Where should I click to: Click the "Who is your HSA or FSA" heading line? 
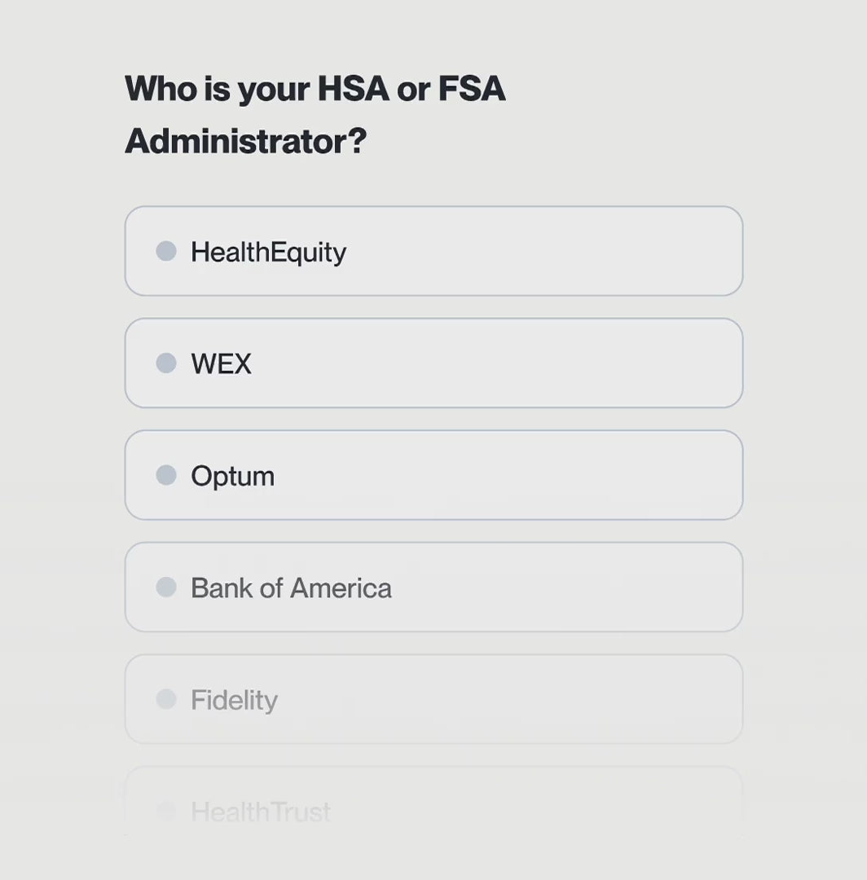click(315, 88)
